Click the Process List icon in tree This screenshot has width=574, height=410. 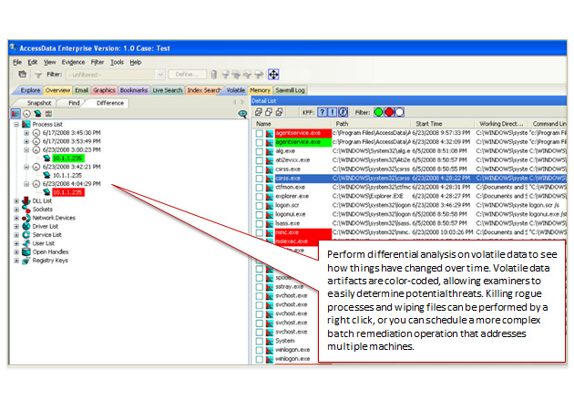[26, 124]
